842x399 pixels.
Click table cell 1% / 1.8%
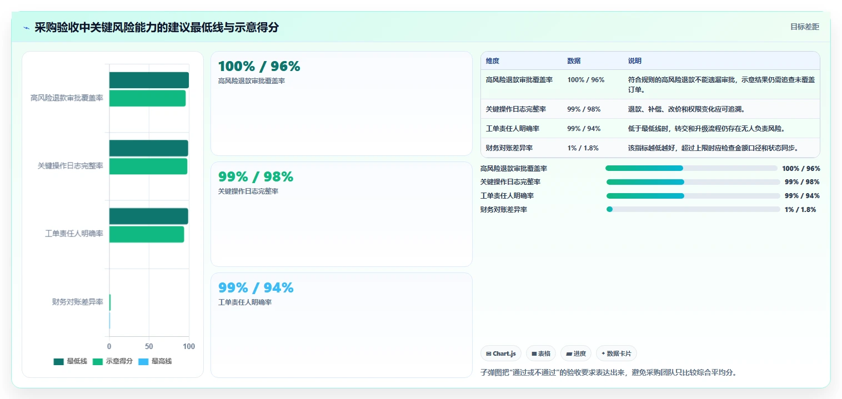click(x=583, y=148)
